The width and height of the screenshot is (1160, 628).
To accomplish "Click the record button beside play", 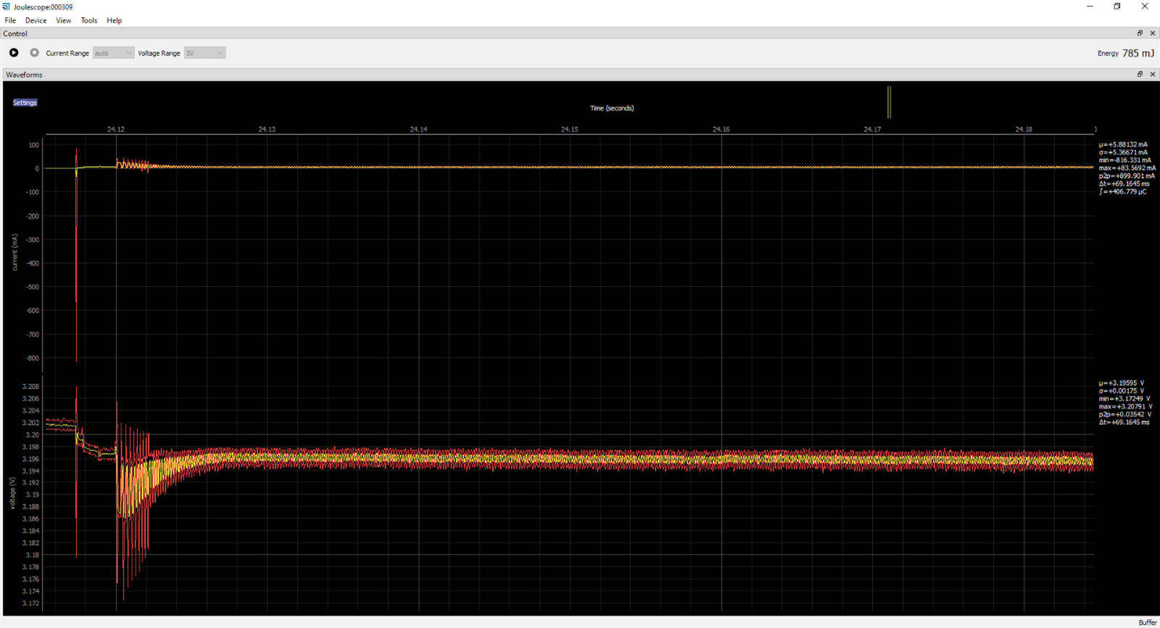I will coord(34,53).
